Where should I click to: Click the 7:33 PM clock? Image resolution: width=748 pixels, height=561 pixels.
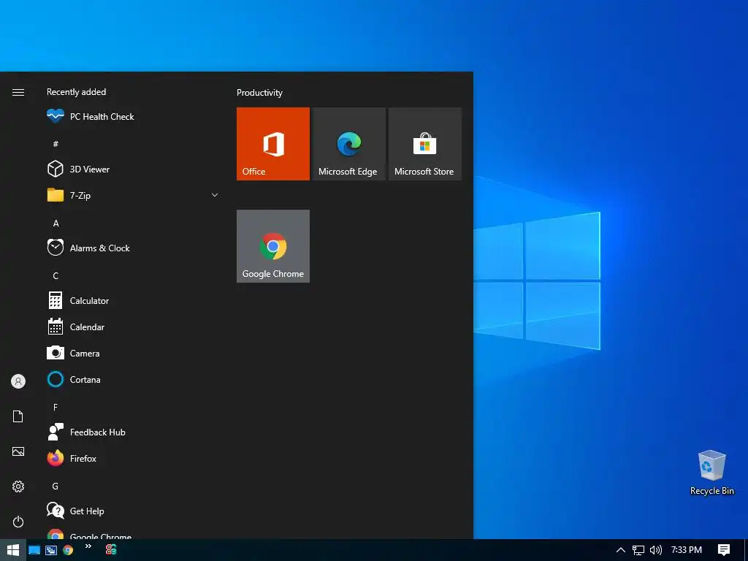point(687,550)
